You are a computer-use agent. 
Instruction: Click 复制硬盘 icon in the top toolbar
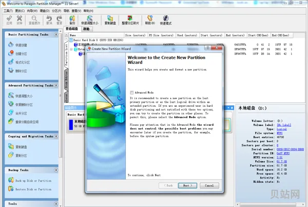(x=110, y=20)
